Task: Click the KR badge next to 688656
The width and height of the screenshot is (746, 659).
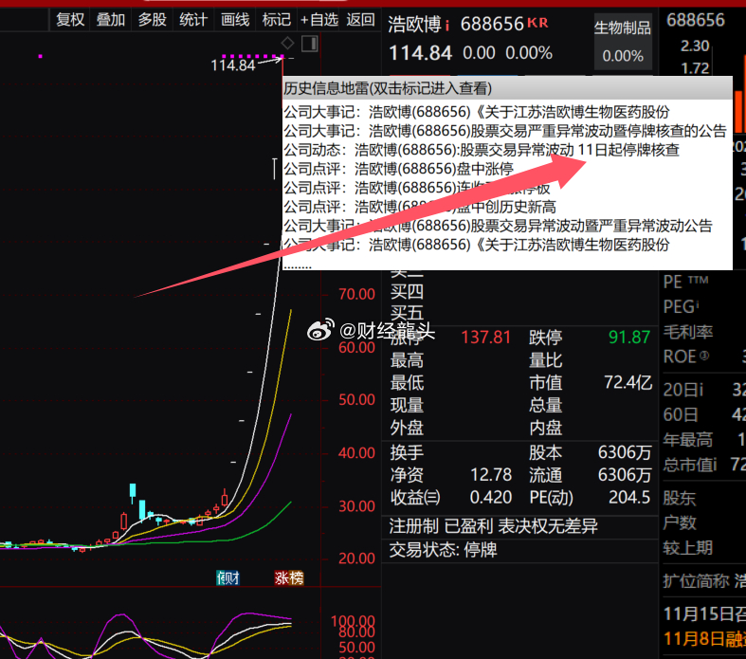Action: point(537,23)
